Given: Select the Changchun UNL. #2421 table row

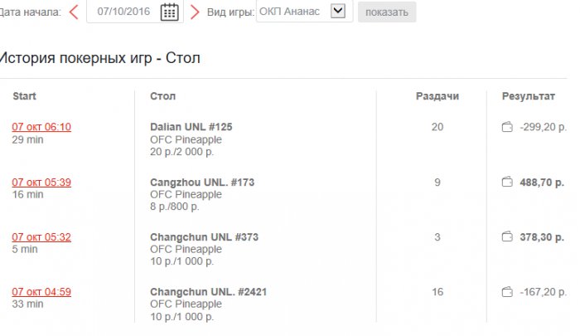Looking at the screenshot, I should pos(208,292).
